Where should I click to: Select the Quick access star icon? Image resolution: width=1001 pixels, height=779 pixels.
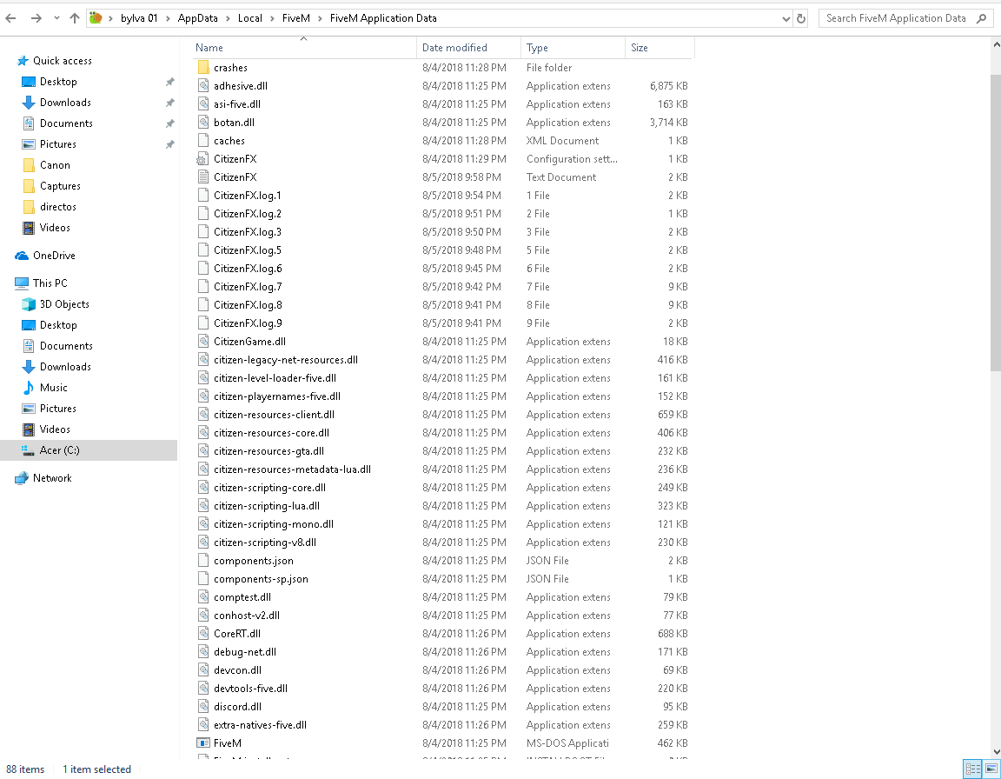(23, 61)
